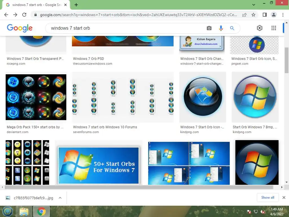
Task: Click Mega Orb Pack 150+ start orbs title
Action: [35, 127]
